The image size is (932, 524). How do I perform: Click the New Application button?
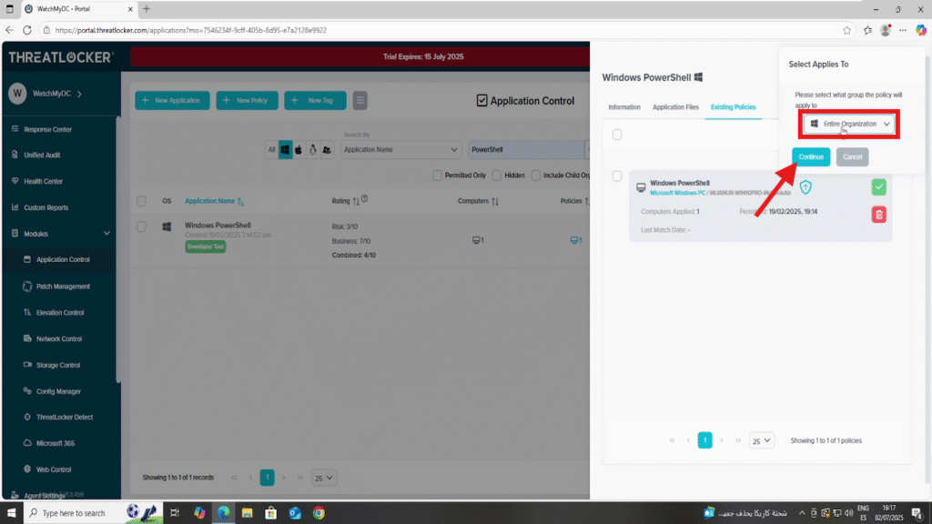172,100
